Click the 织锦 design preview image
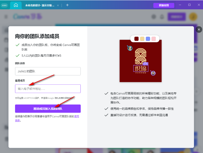 [x=140, y=61]
